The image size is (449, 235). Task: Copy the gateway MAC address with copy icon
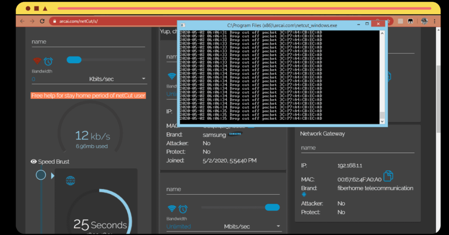[388, 176]
